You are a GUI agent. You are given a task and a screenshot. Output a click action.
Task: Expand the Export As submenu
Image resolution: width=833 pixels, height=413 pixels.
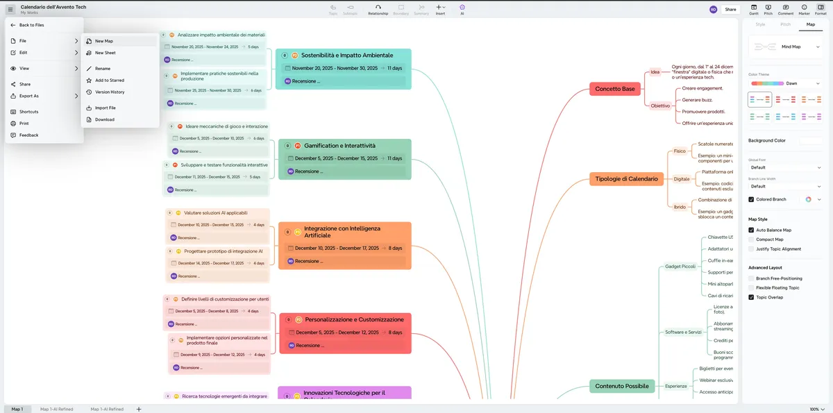point(44,96)
